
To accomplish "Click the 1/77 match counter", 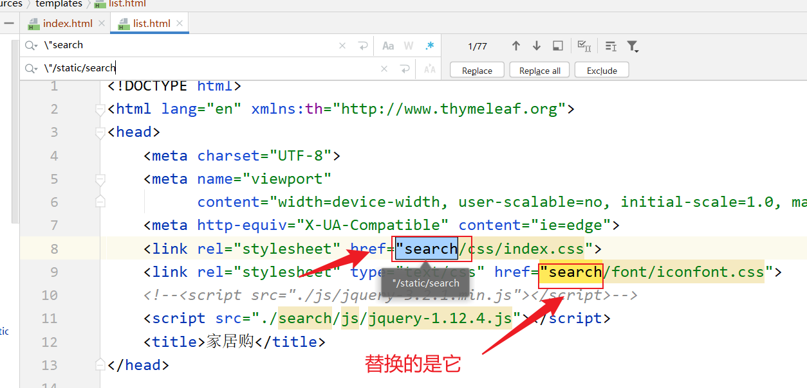I will [478, 46].
